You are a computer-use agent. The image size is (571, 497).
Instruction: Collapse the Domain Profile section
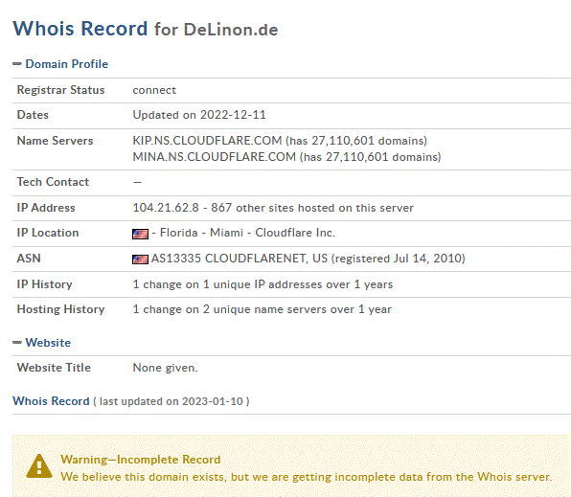[60, 64]
